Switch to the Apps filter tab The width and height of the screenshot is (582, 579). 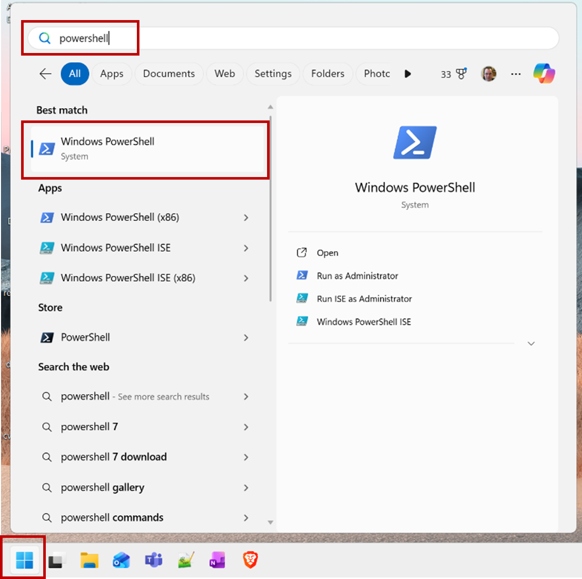(x=112, y=74)
